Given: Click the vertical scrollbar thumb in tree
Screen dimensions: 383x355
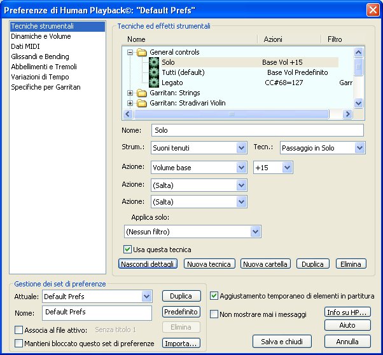Looking at the screenshot, I should [x=358, y=67].
